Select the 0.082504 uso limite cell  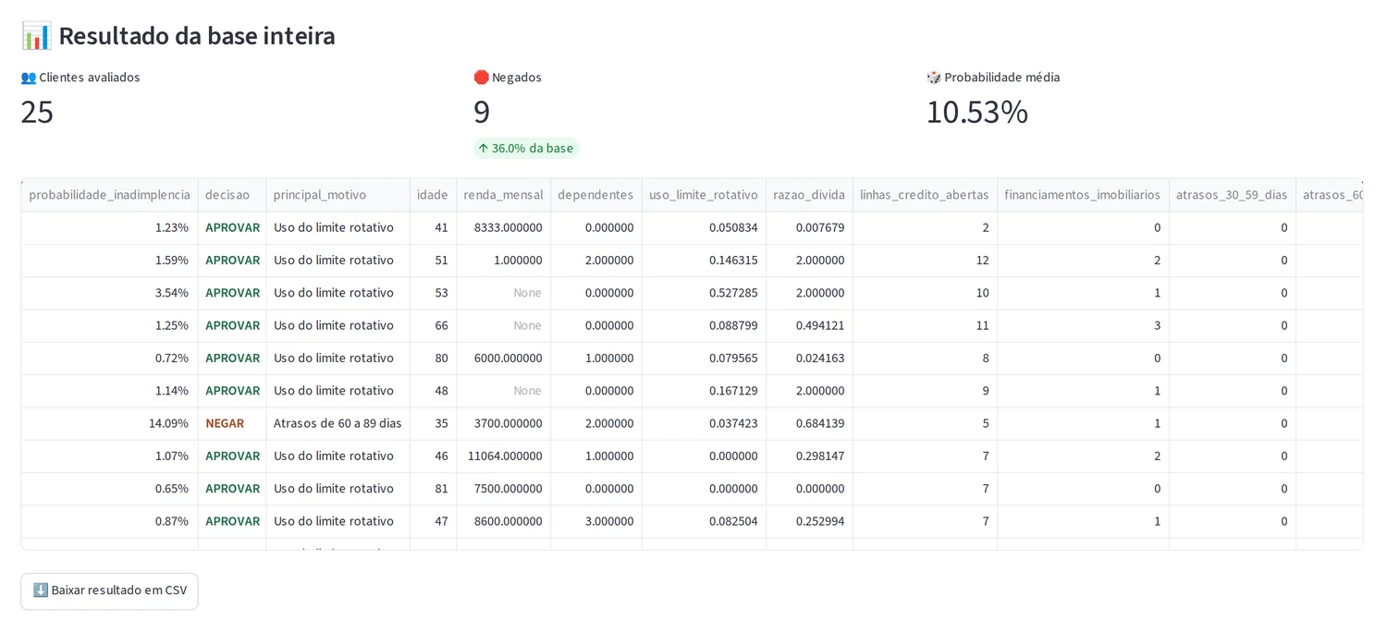click(704, 521)
